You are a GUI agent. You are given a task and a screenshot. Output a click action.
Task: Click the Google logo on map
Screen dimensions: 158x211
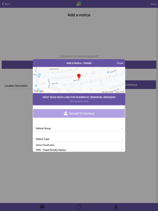pyautogui.click(x=38, y=91)
